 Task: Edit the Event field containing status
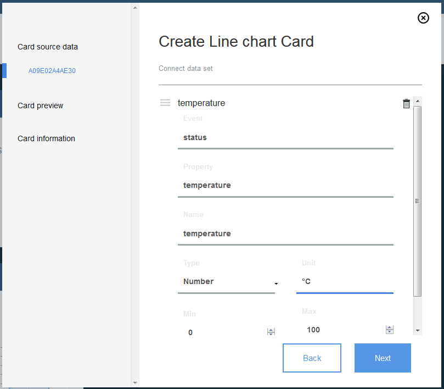click(x=285, y=137)
